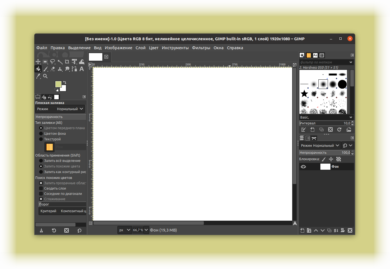Open the Режим Нормальный dropdown in tool options

(x=60, y=109)
